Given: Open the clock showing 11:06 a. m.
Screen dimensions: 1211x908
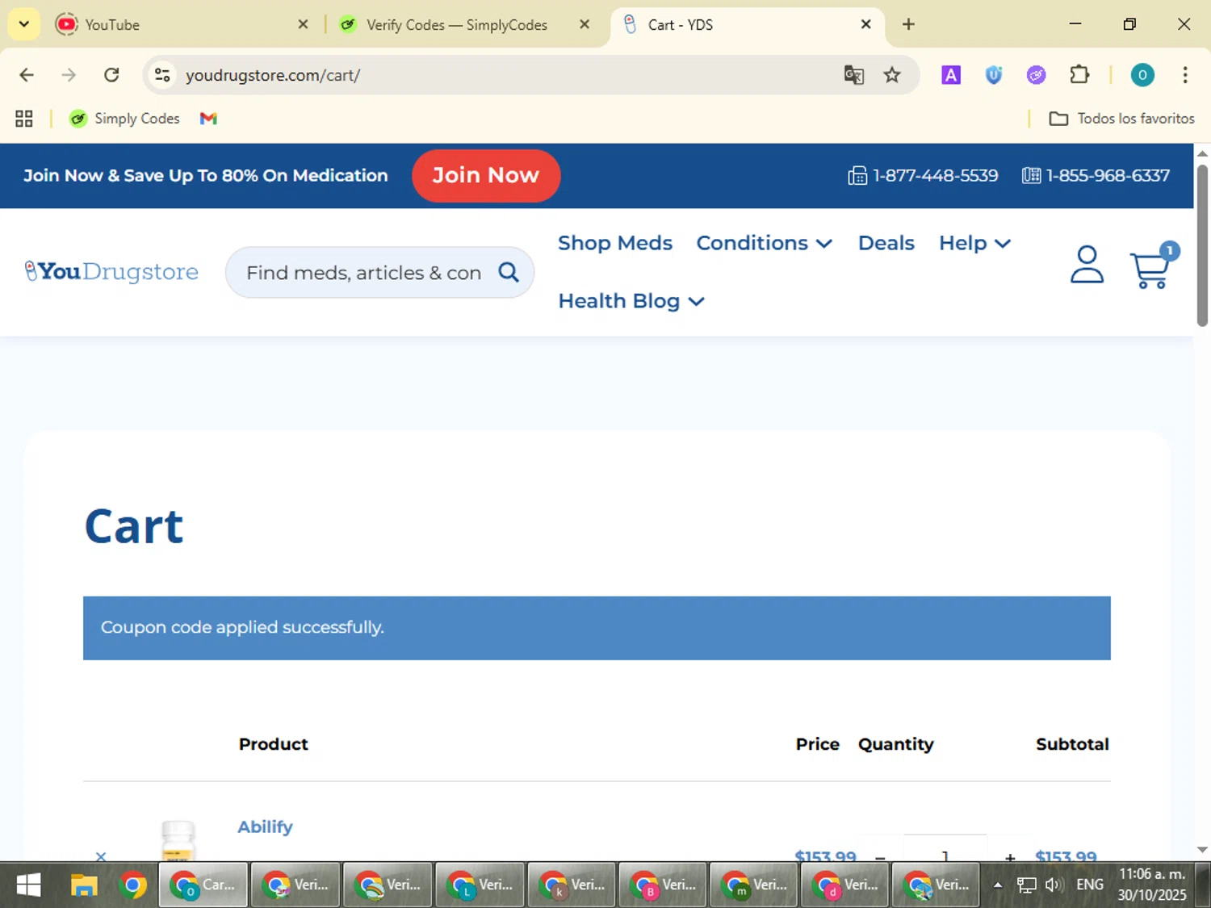Looking at the screenshot, I should coord(1152,874).
